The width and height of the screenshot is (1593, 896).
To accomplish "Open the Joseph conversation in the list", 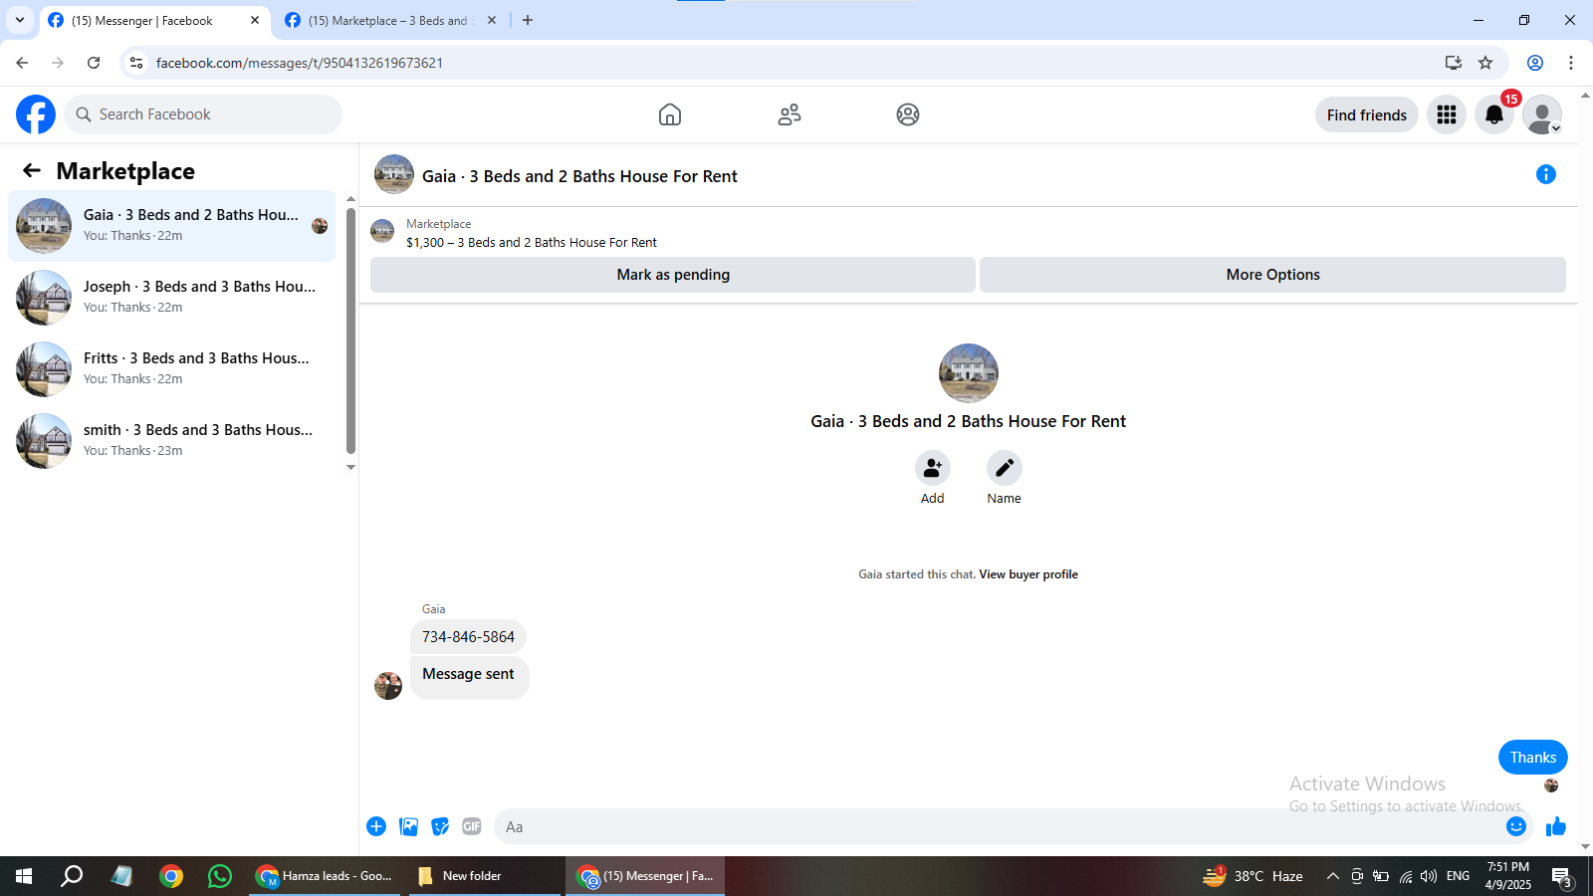I will (x=172, y=298).
